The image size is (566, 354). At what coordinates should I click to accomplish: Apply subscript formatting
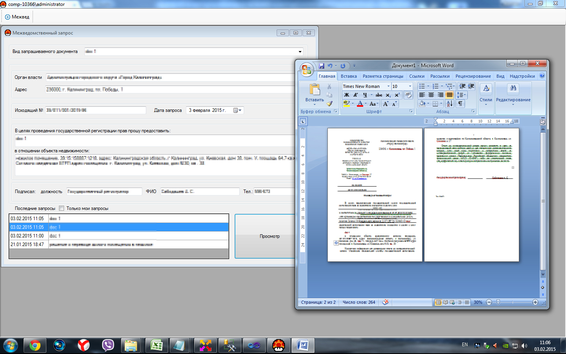pos(388,95)
